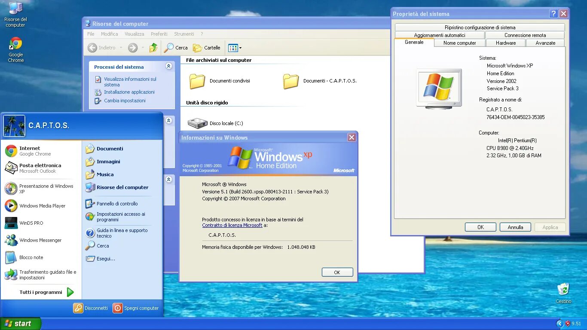587x330 pixels.
Task: Go up one folder level in Explorer
Action: point(153,48)
